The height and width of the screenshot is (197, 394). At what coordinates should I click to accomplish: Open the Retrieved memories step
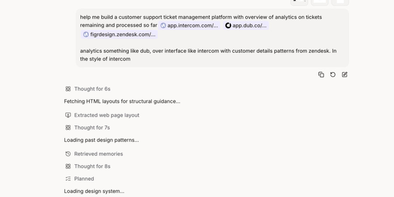(x=98, y=154)
